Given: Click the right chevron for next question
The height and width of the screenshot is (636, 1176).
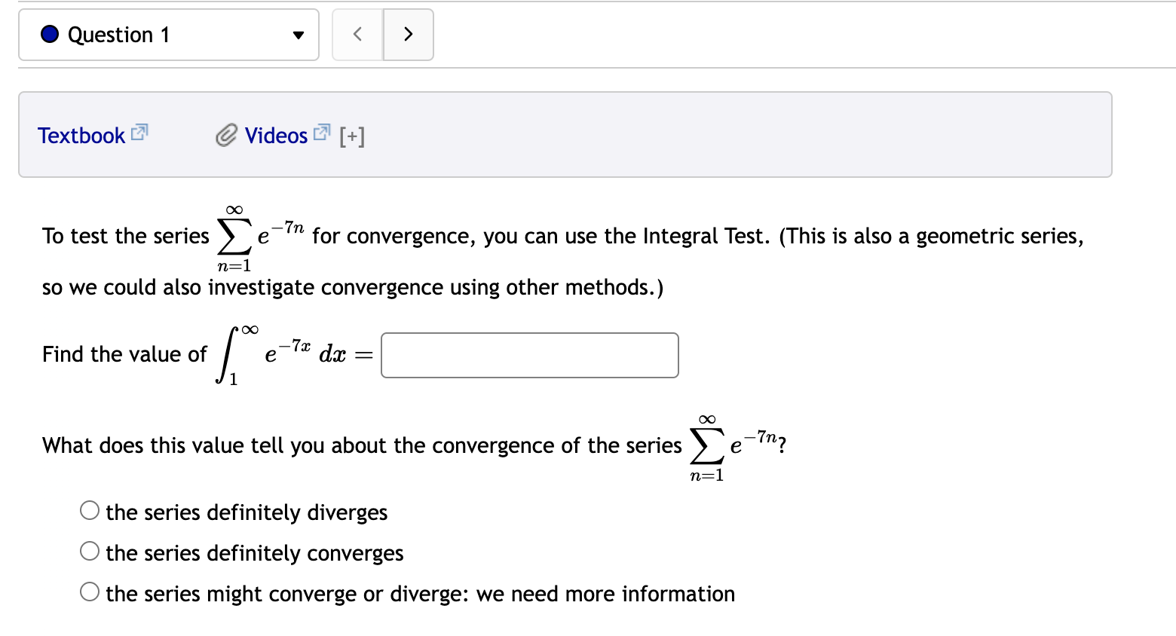Looking at the screenshot, I should pyautogui.click(x=409, y=34).
